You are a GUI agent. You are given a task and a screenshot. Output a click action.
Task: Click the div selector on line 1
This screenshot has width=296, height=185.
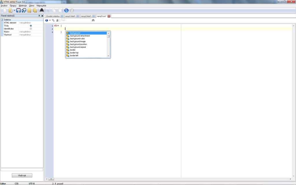click(x=56, y=26)
